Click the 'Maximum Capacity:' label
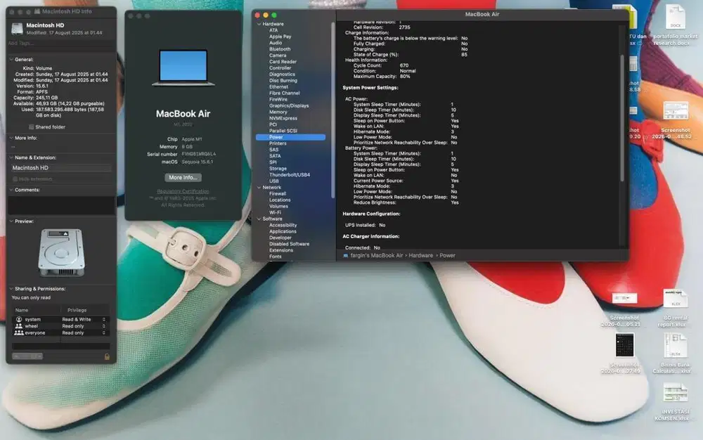703x440 pixels. tap(375, 76)
